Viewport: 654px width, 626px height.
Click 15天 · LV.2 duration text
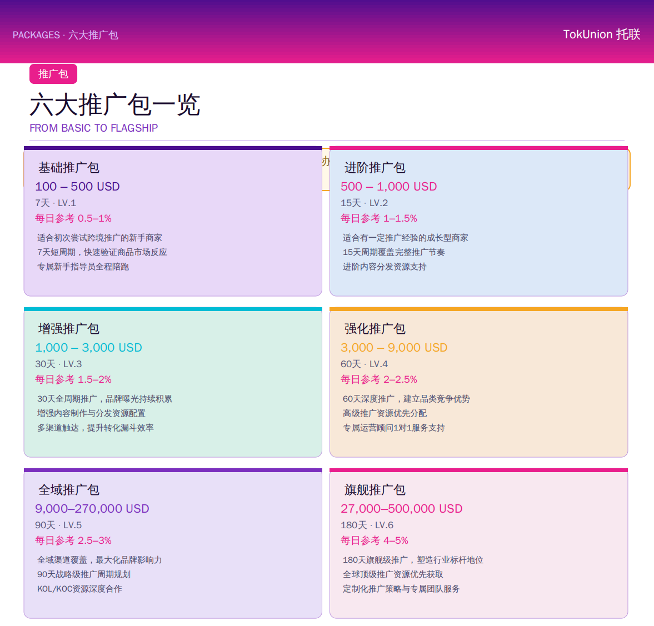coord(364,203)
